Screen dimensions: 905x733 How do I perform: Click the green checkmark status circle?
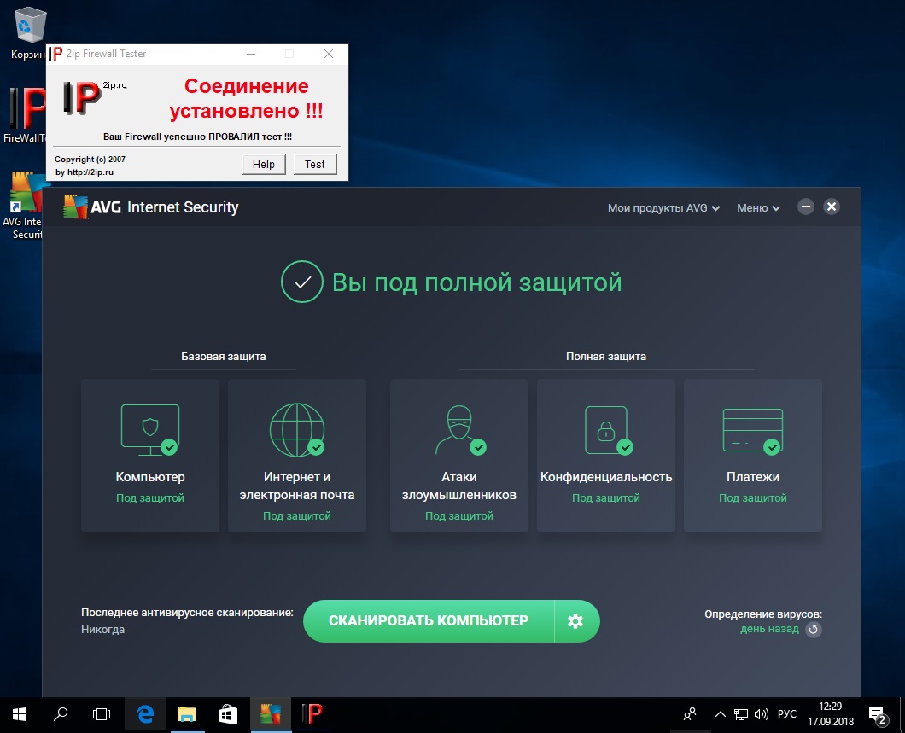click(302, 282)
